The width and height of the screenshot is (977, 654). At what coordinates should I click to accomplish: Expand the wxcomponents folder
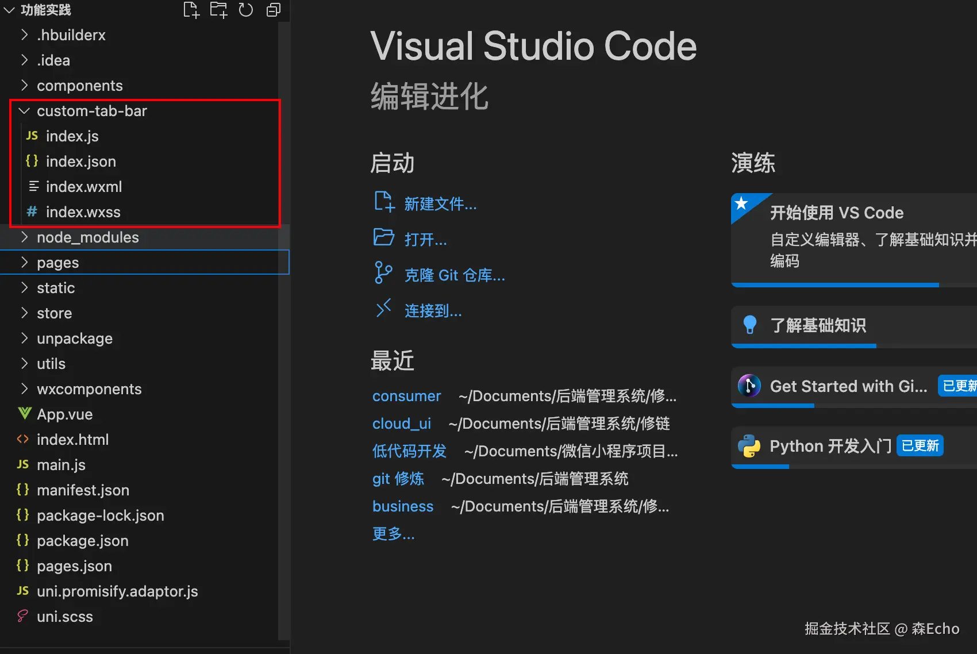coord(24,388)
